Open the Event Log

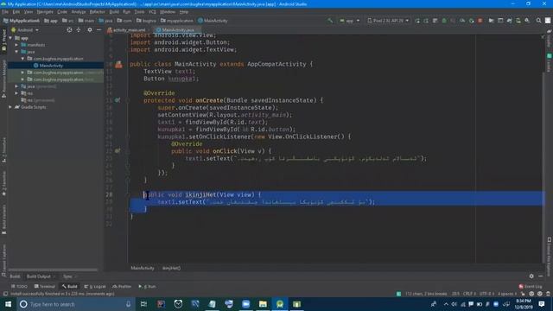pyautogui.click(x=531, y=286)
